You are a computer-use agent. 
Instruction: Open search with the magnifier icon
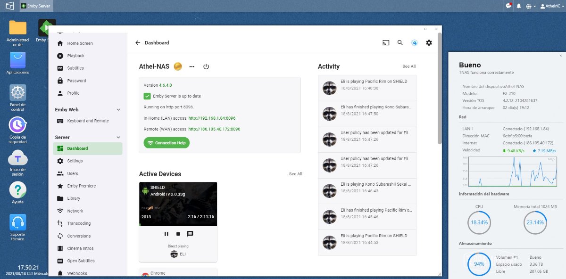tap(400, 43)
